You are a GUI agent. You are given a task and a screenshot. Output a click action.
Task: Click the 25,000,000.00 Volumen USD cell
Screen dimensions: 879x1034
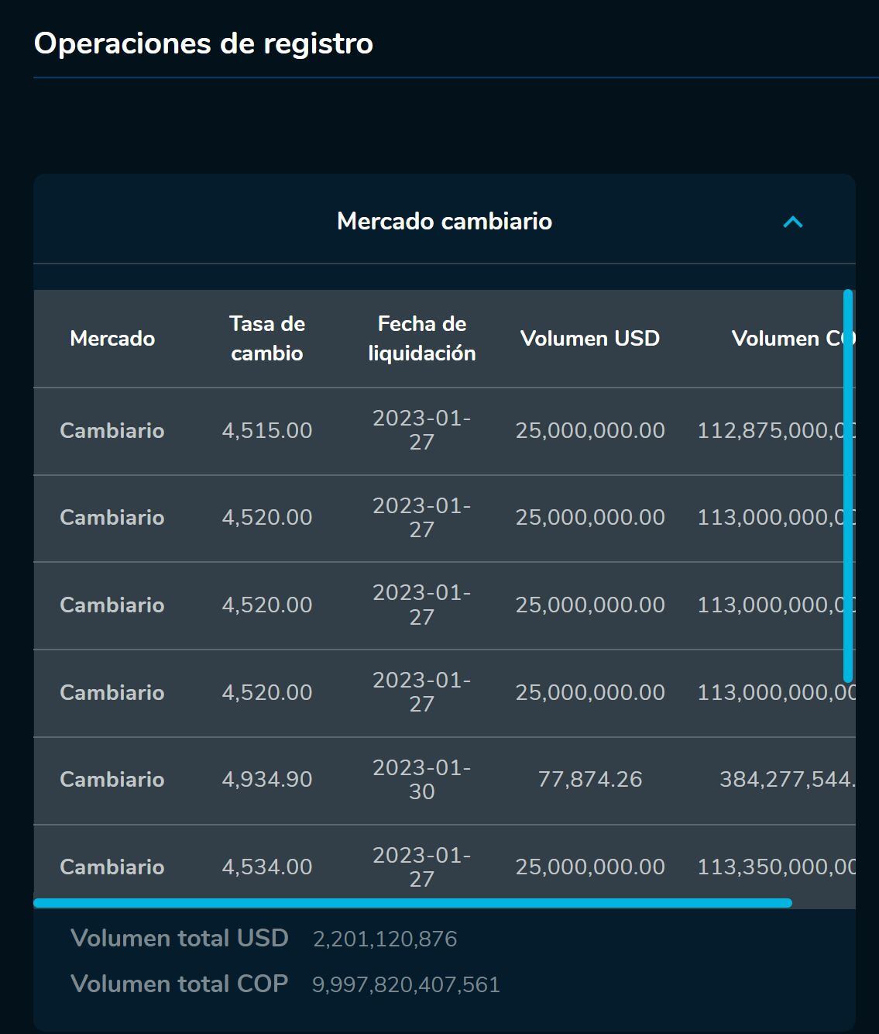pyautogui.click(x=590, y=431)
